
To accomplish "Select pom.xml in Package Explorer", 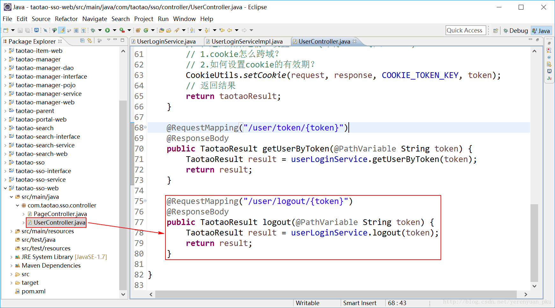I will (x=33, y=291).
